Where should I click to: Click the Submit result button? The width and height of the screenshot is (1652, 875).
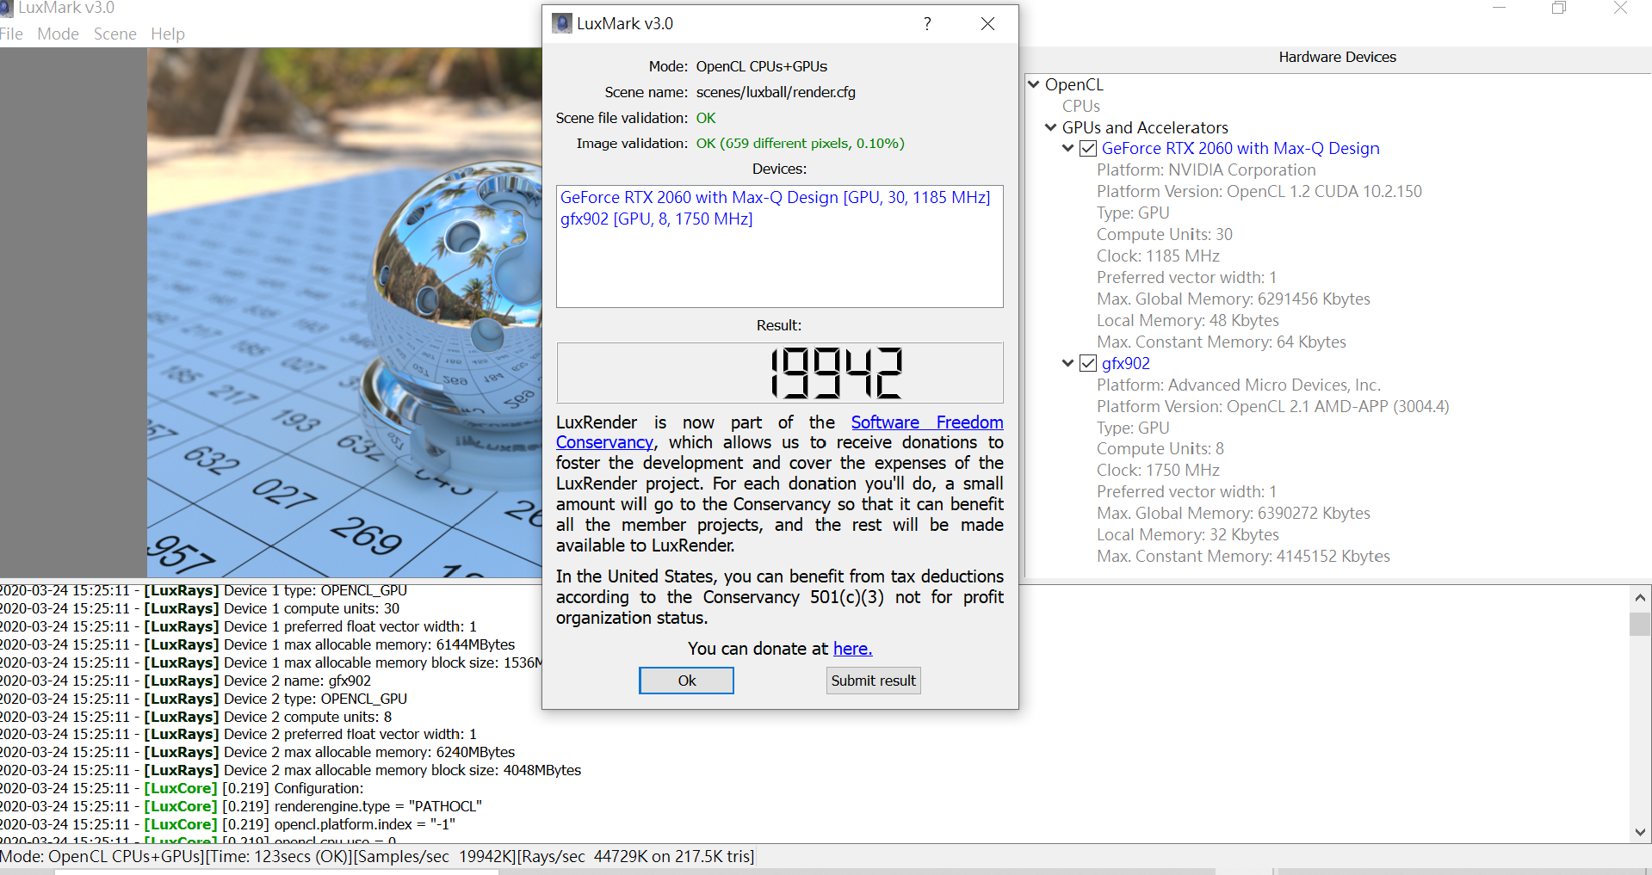tap(873, 681)
